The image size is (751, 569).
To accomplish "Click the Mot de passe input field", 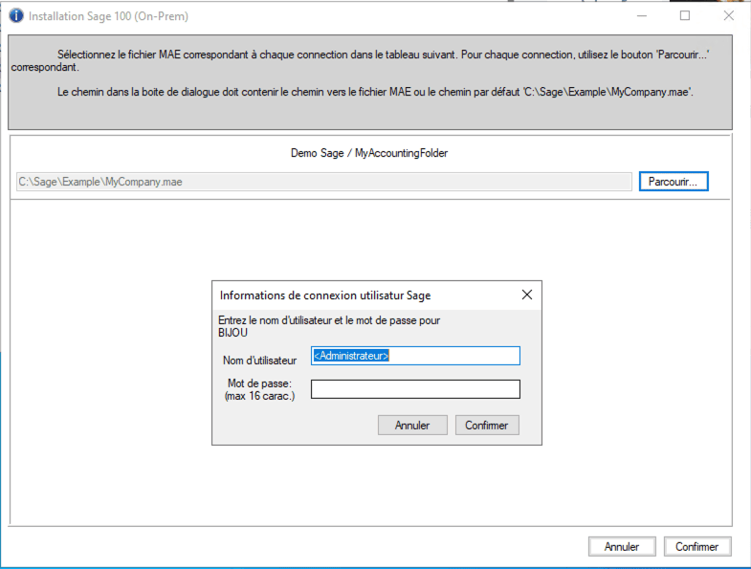I will click(415, 389).
